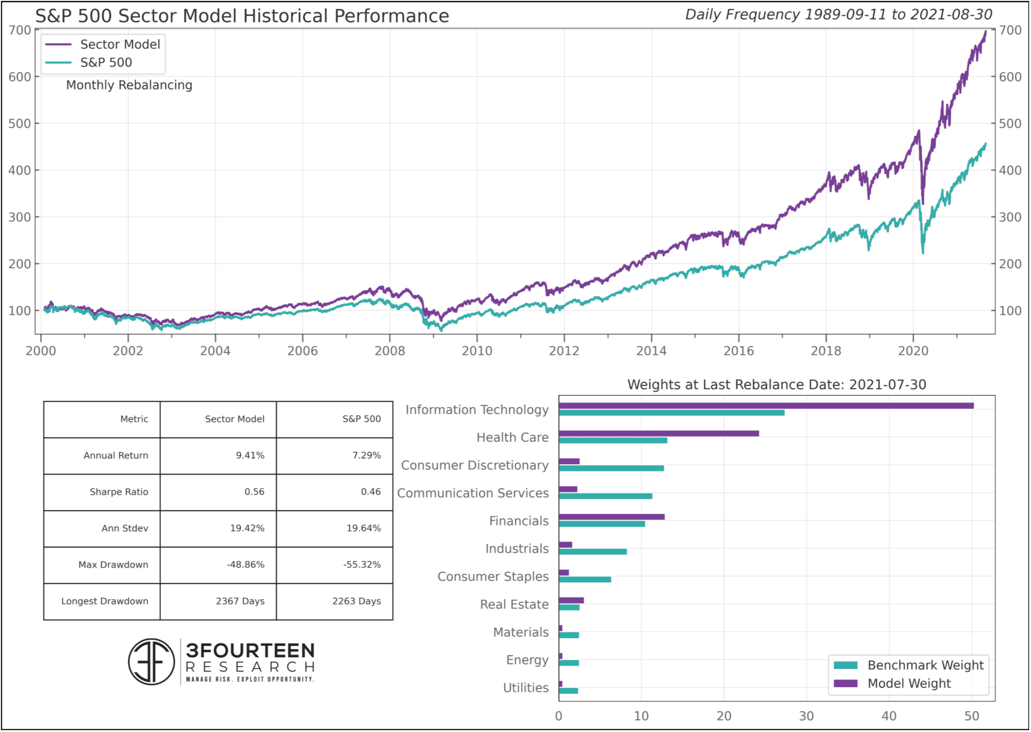Click the Max Drawdown row label
This screenshot has height=732, width=1031.
pos(113,565)
